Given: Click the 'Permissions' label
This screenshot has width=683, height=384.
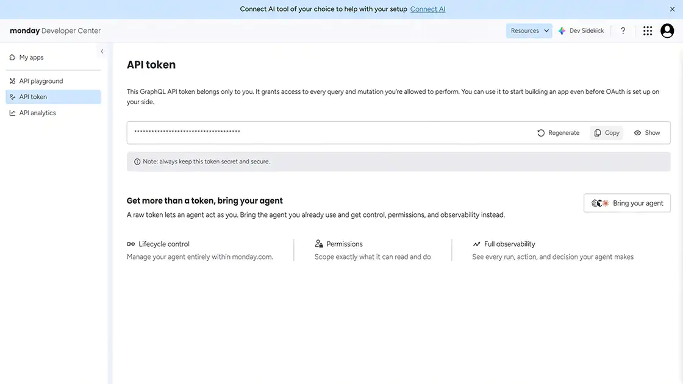Looking at the screenshot, I should (345, 244).
